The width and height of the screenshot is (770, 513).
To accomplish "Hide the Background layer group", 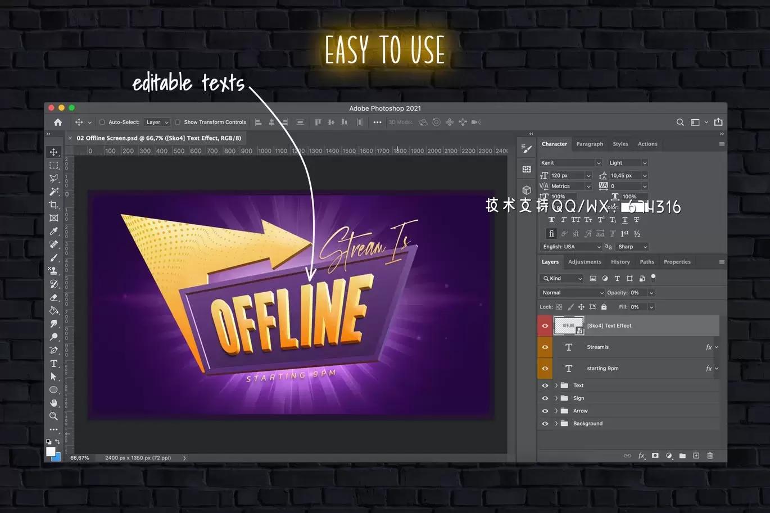I will tap(545, 424).
